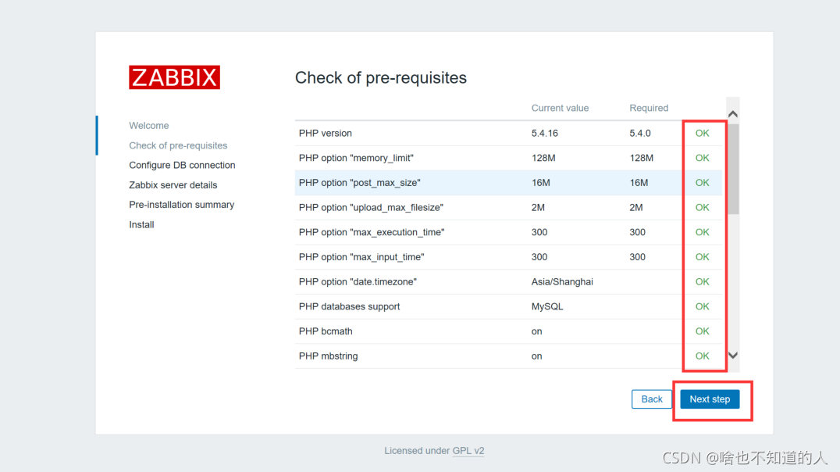Select Pre-installation summary step
Screen dimensions: 840x472
tap(182, 205)
